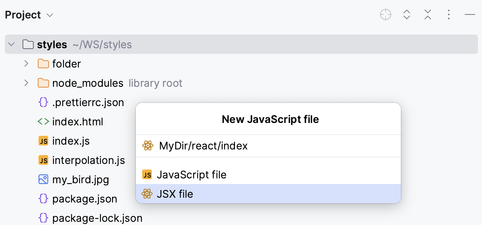Click the Collapse All icon
This screenshot has width=482, height=225.
[428, 15]
